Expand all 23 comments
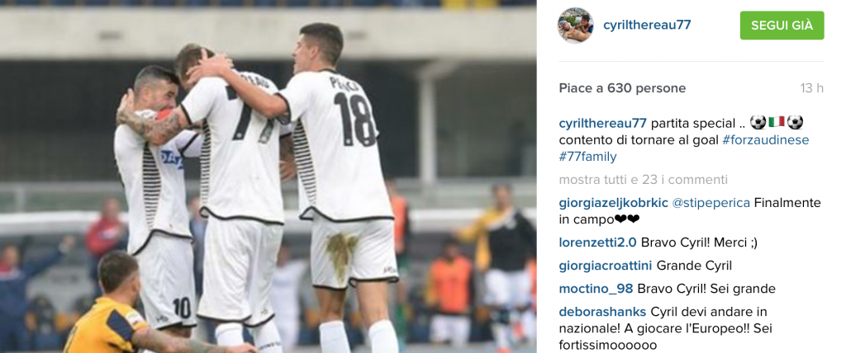Screen dimensions: 846x353 point(643,180)
